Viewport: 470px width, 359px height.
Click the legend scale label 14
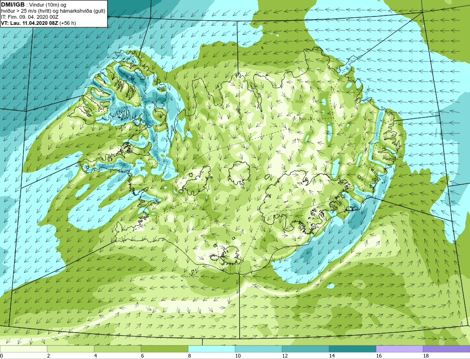click(x=332, y=356)
